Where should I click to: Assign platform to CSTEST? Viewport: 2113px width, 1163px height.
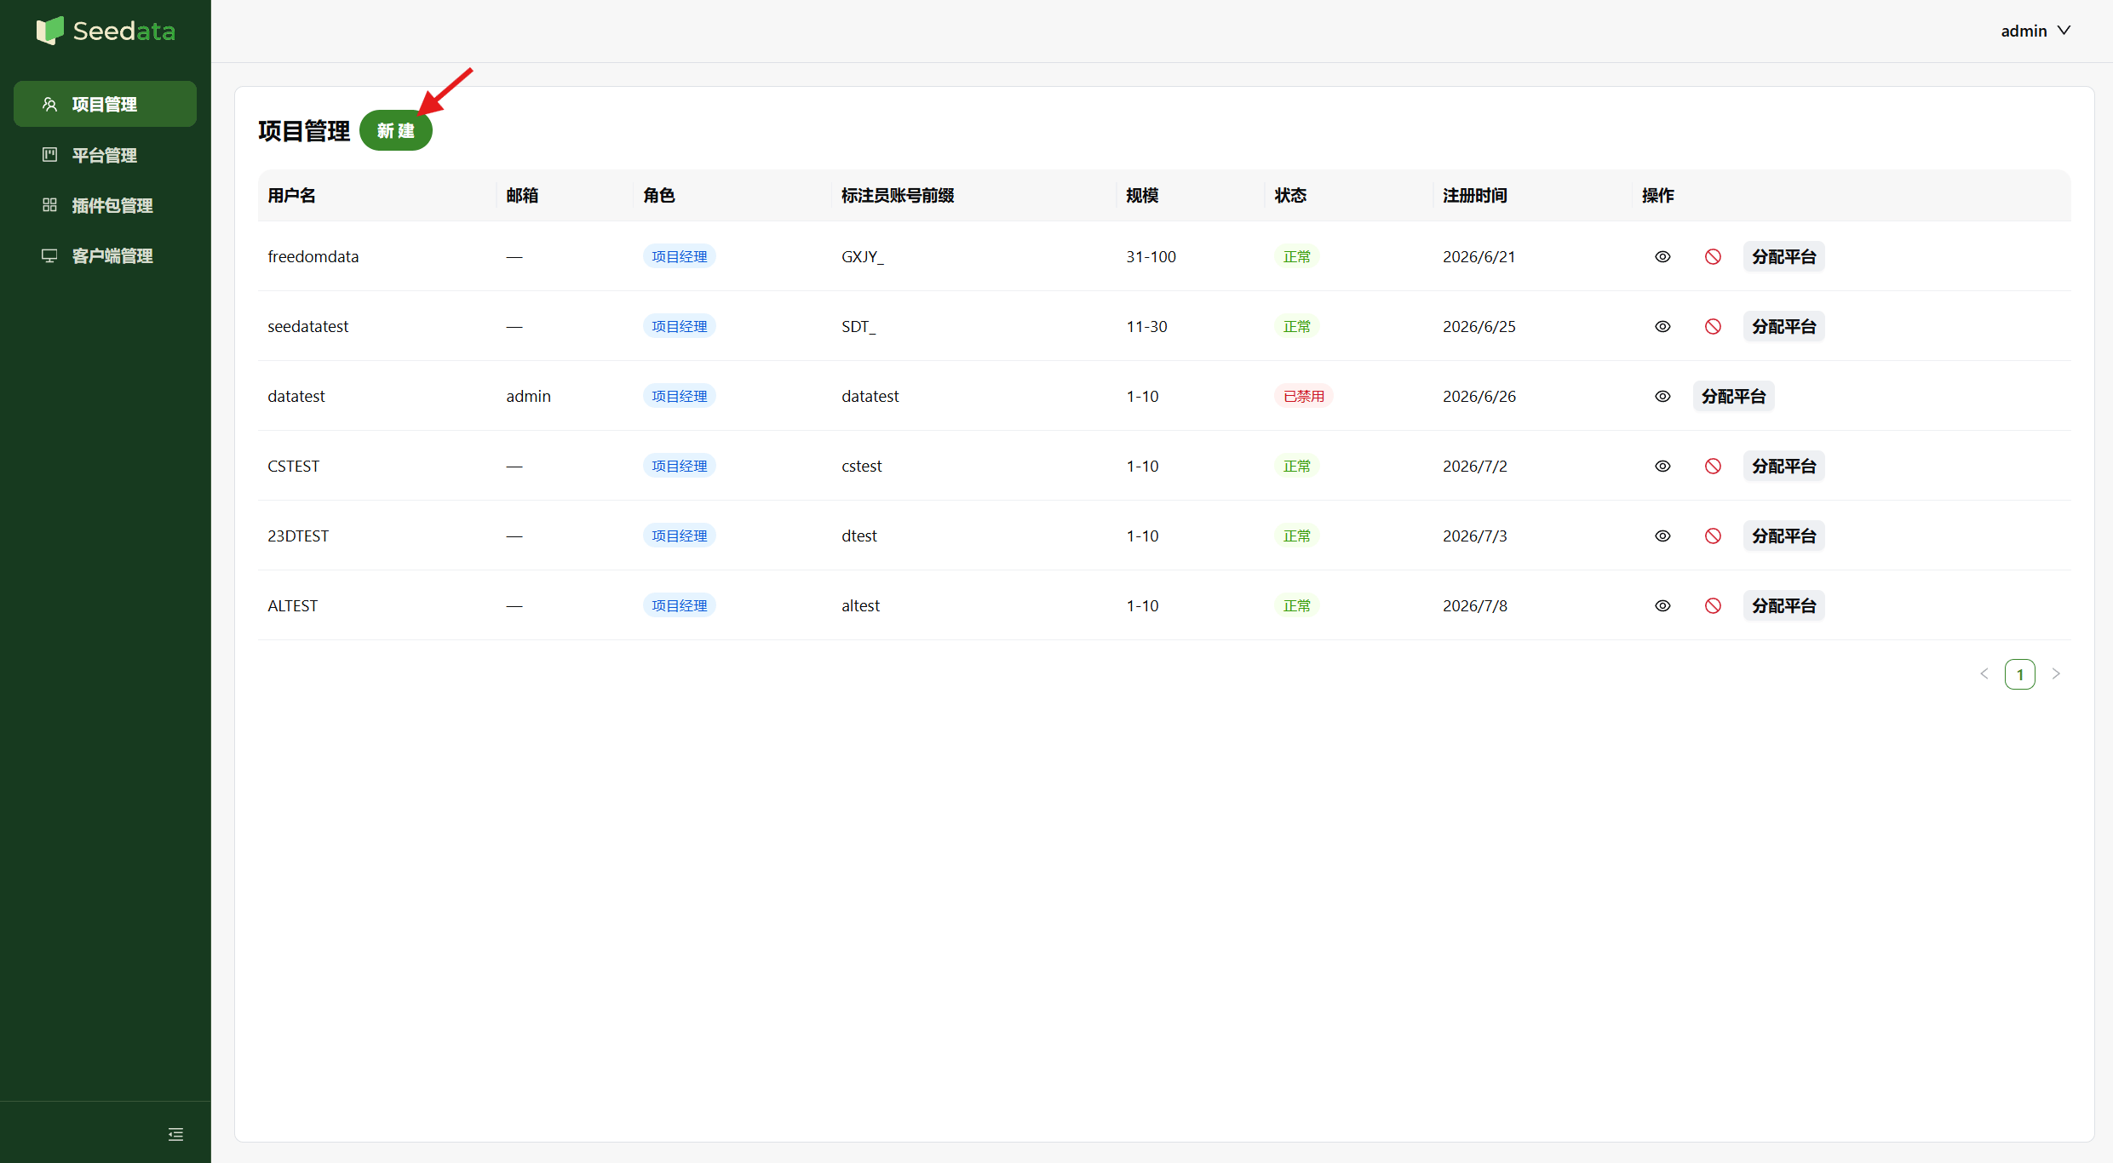tap(1783, 466)
